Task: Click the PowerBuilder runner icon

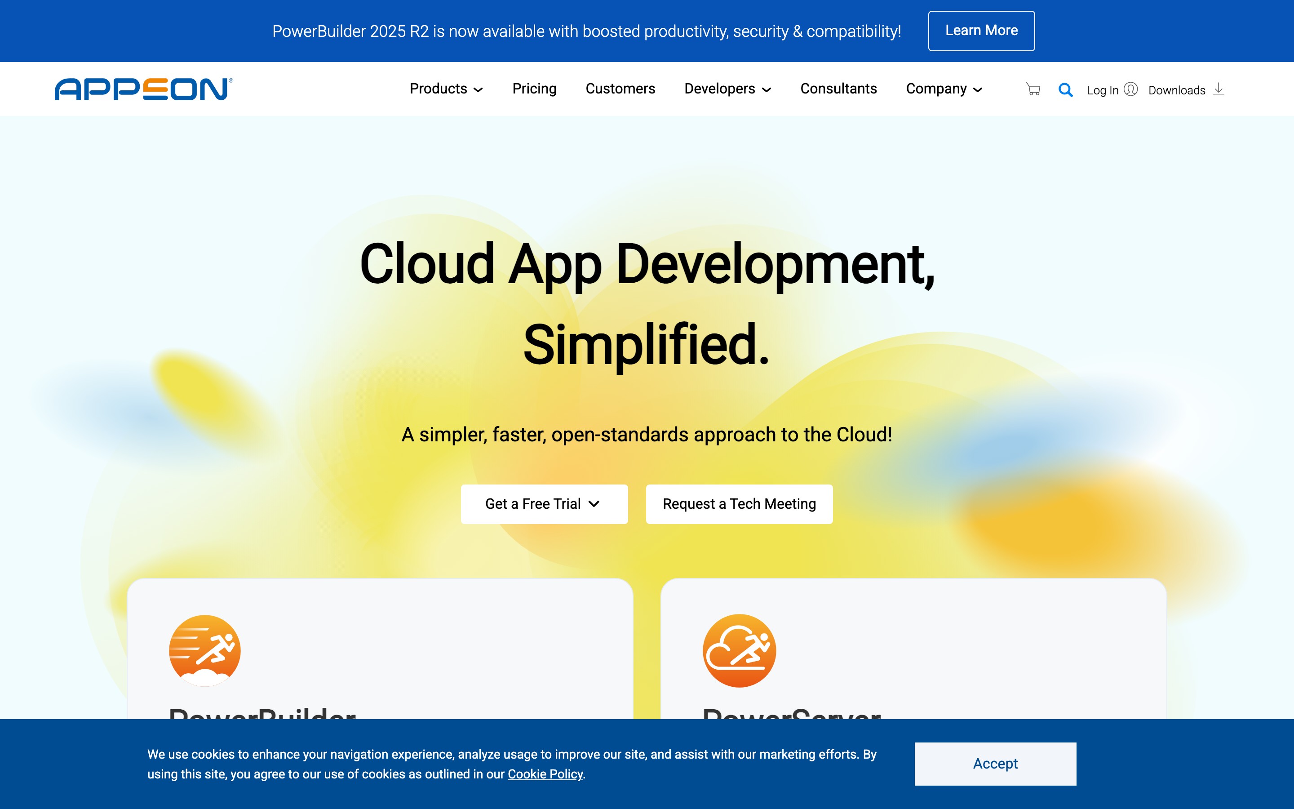Action: (205, 651)
